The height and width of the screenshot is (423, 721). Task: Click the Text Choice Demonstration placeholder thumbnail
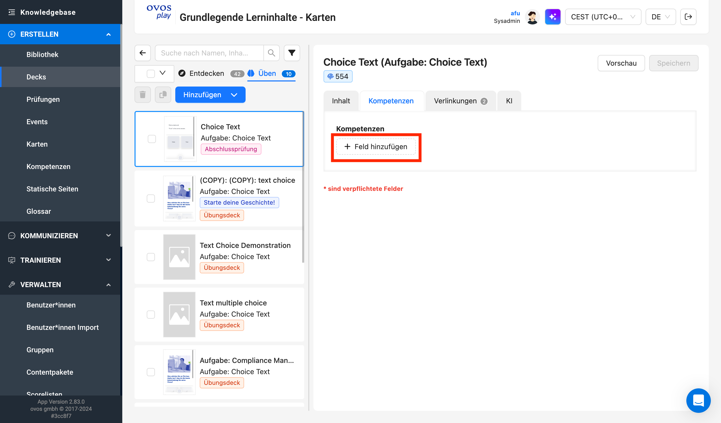click(x=179, y=257)
